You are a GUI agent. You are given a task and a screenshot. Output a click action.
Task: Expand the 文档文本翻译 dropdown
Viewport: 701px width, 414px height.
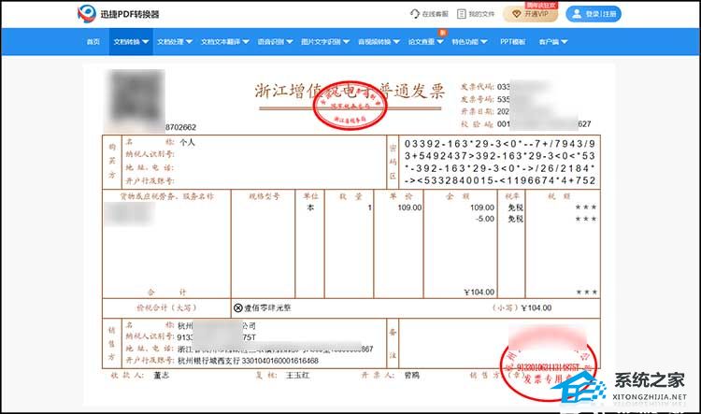[x=224, y=42]
